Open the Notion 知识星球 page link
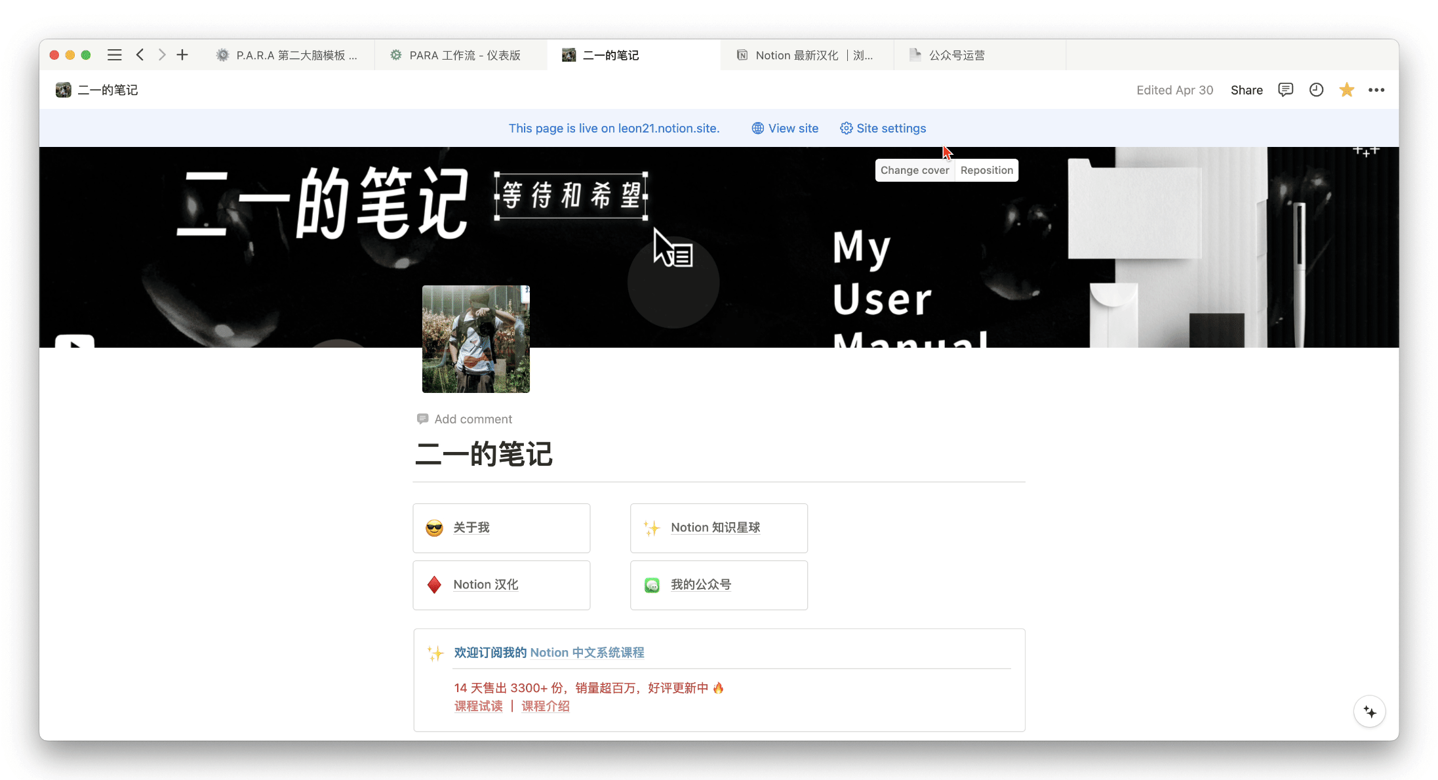Image resolution: width=1438 pixels, height=780 pixels. (715, 527)
